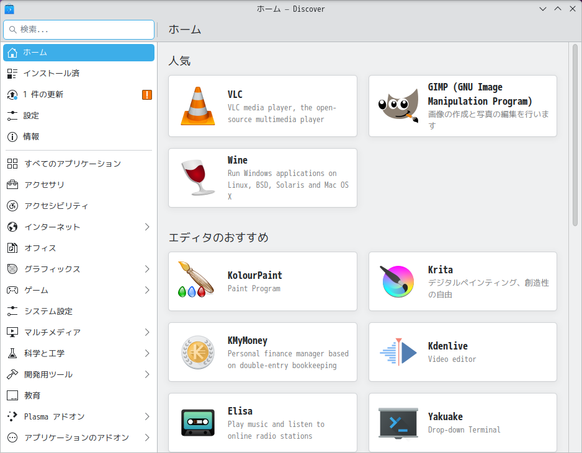The image size is (582, 453).
Task: Expand the 科学と工学 category chevron
Action: pos(147,353)
